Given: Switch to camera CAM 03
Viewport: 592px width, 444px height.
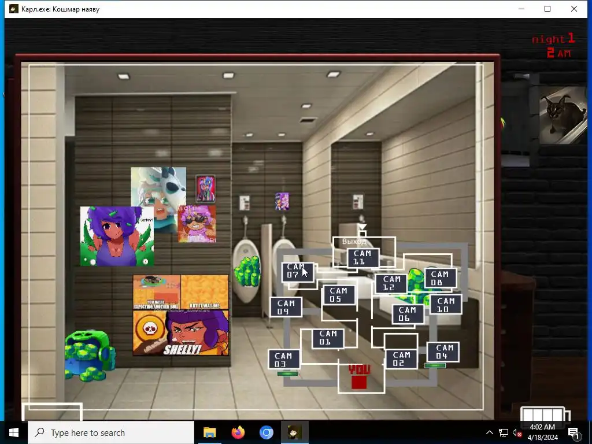Looking at the screenshot, I should (x=284, y=360).
